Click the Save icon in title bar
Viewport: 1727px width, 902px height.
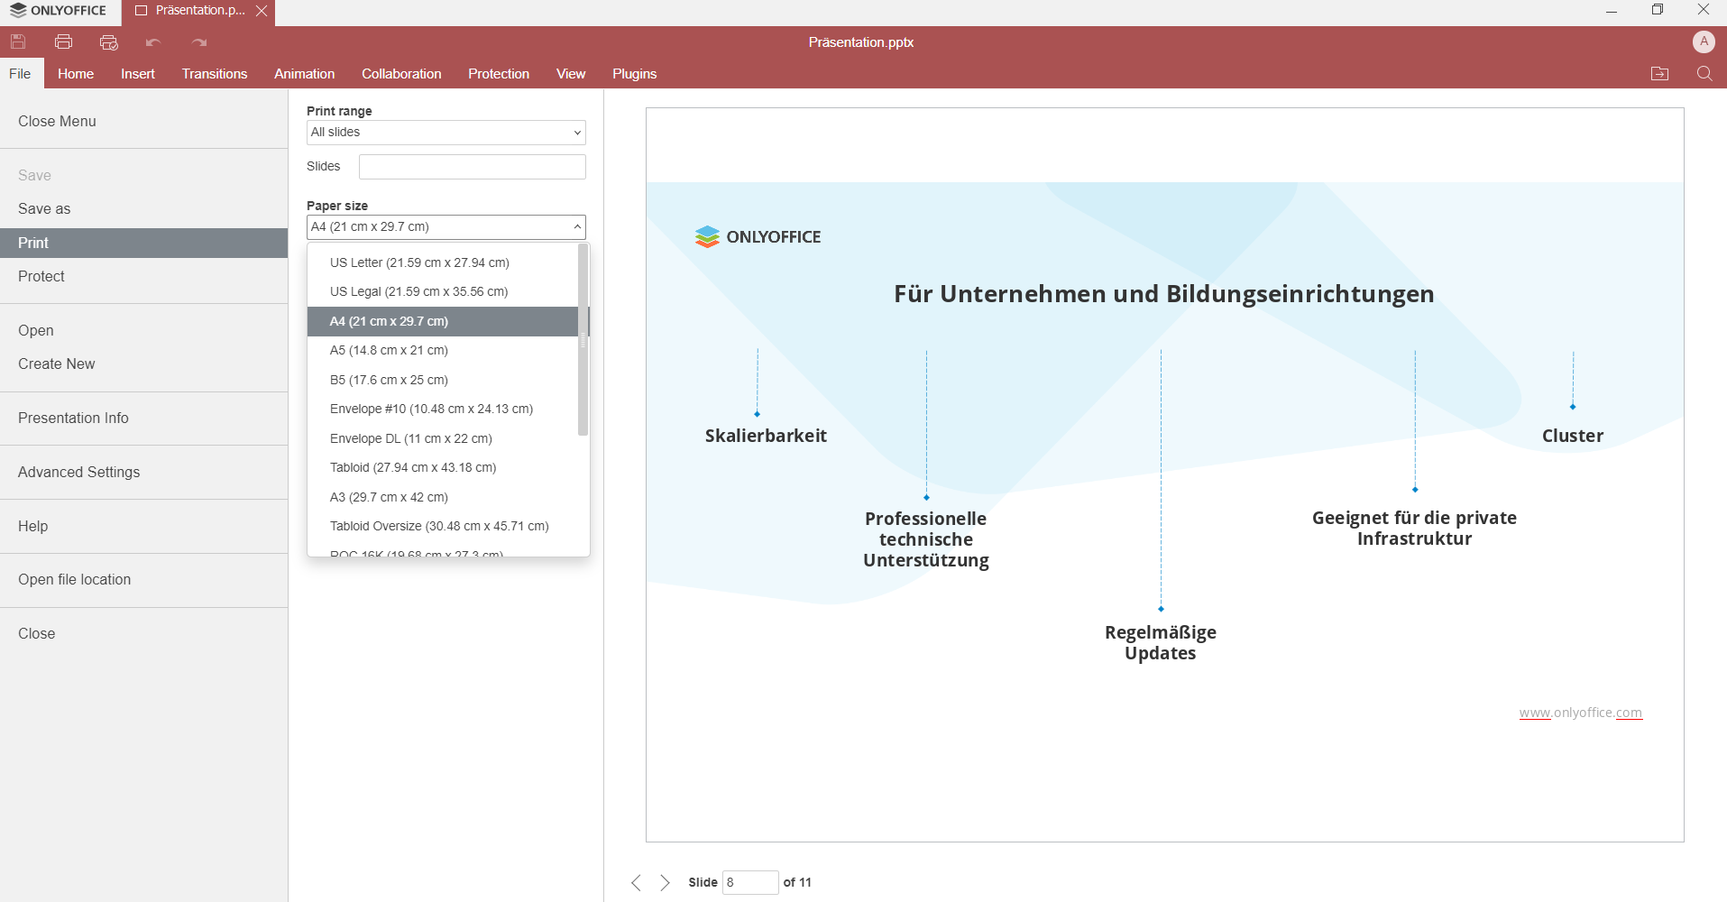click(18, 41)
